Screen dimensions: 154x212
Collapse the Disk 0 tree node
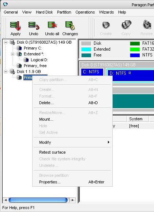point(5,42)
